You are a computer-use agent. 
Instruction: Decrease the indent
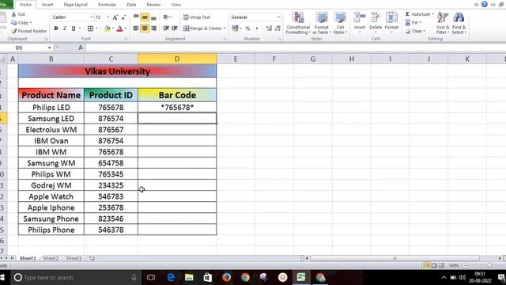coord(166,28)
